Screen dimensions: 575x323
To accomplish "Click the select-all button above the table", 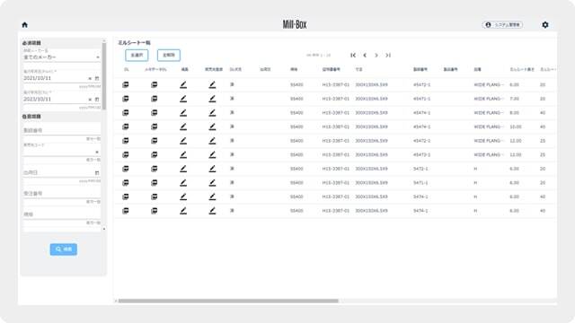I will tap(137, 56).
